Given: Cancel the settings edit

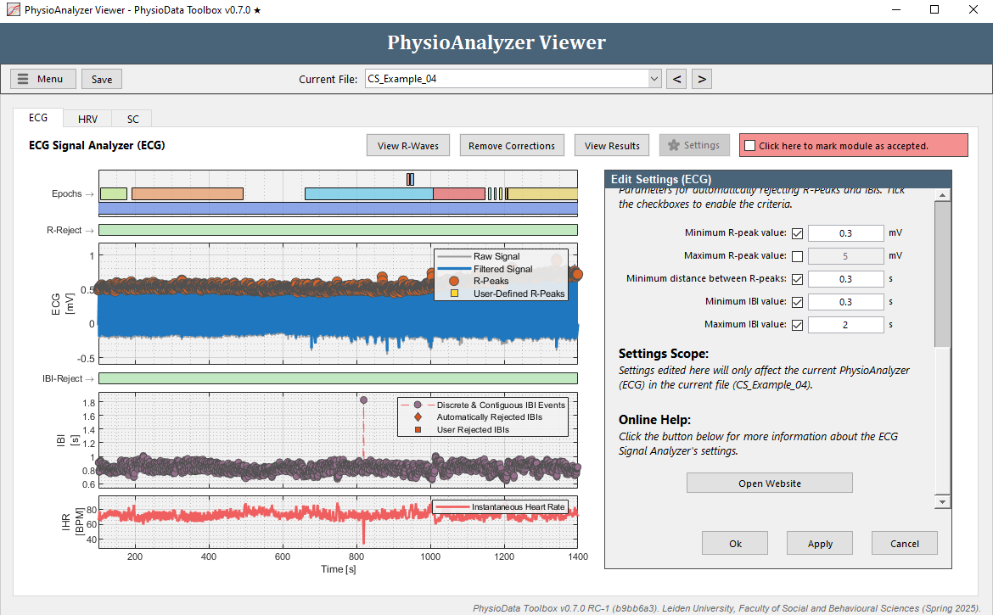Looking at the screenshot, I should click(x=905, y=544).
